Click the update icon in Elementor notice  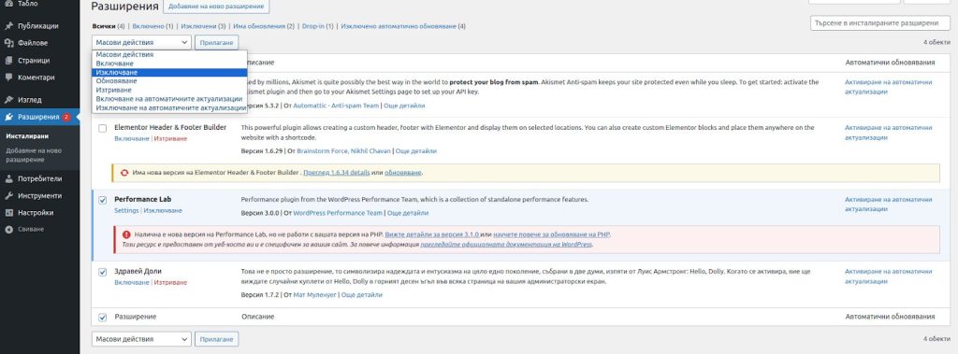124,173
